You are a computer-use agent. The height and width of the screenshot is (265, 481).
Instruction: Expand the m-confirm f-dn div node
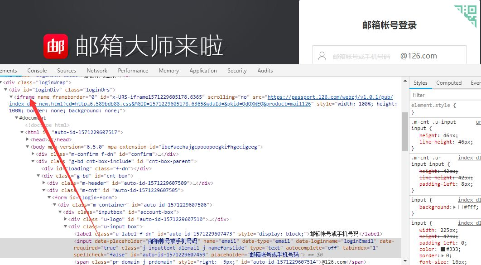33,154
